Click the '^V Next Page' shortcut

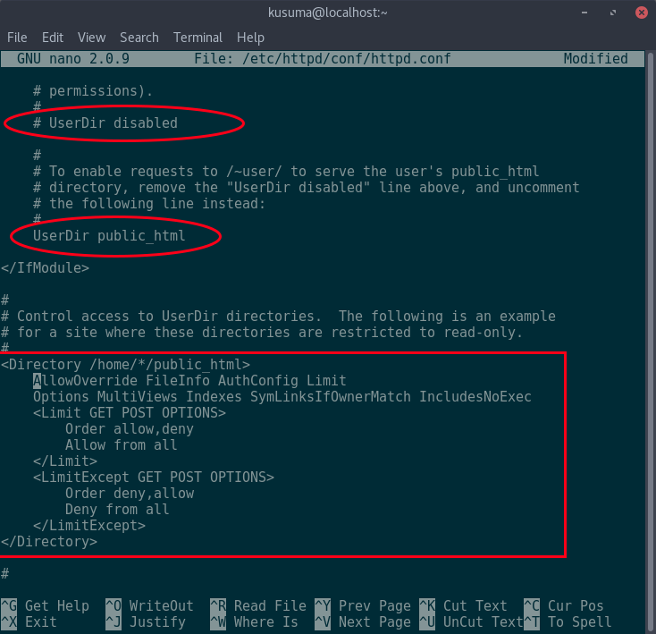pyautogui.click(x=363, y=621)
